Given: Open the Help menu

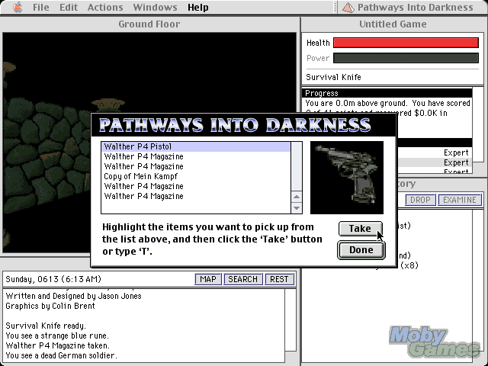Looking at the screenshot, I should (x=198, y=7).
